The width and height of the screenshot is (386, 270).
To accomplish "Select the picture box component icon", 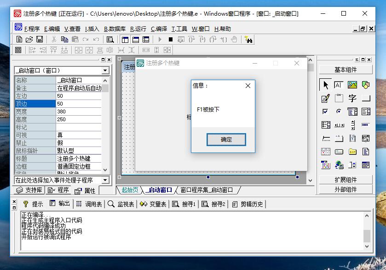I will (x=352, y=85).
